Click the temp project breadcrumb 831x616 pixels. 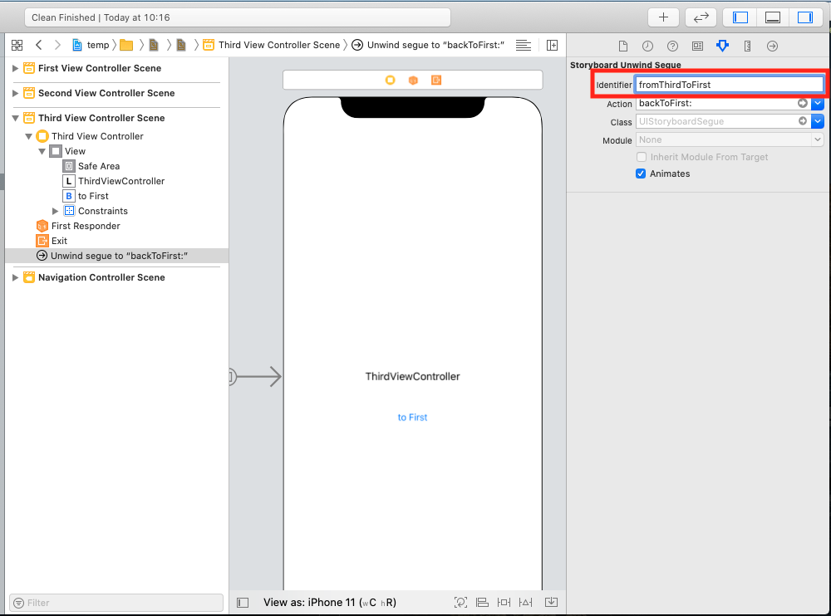(x=91, y=45)
